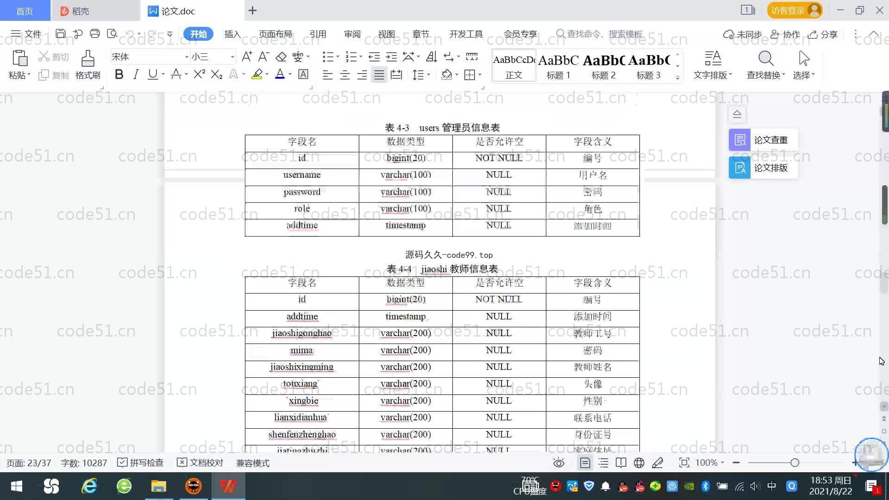889x500 pixels.
Task: Align text to the right
Action: pyautogui.click(x=362, y=75)
